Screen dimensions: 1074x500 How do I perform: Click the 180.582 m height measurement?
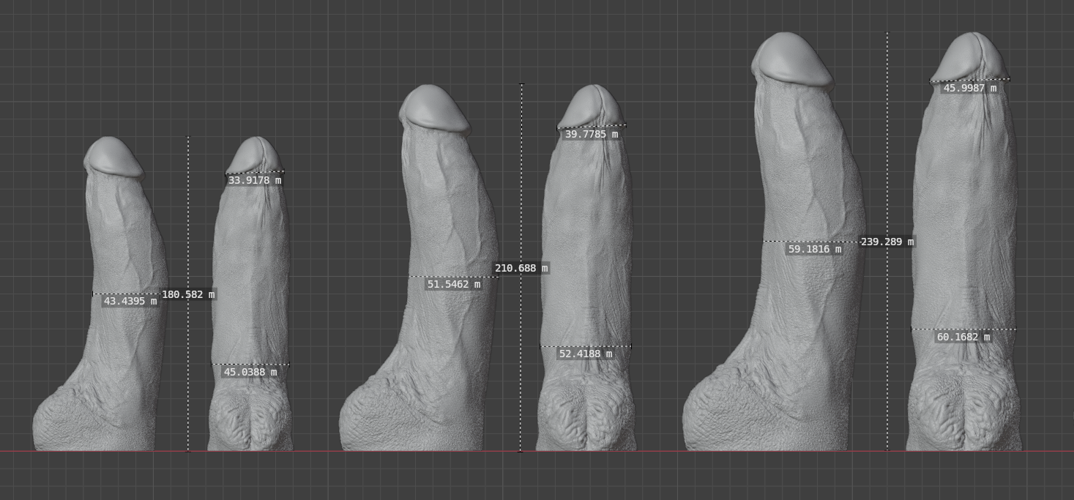(188, 294)
